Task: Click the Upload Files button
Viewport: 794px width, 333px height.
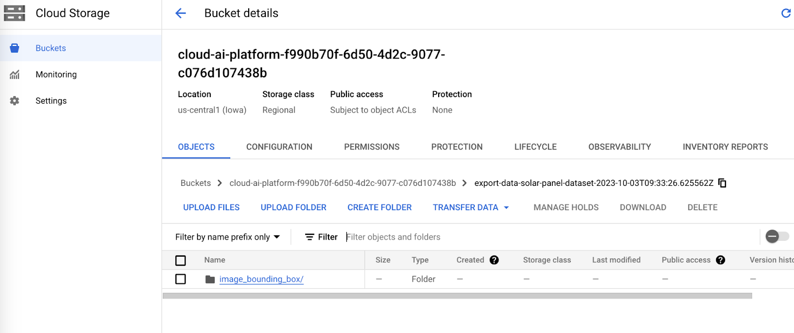Action: (x=211, y=207)
